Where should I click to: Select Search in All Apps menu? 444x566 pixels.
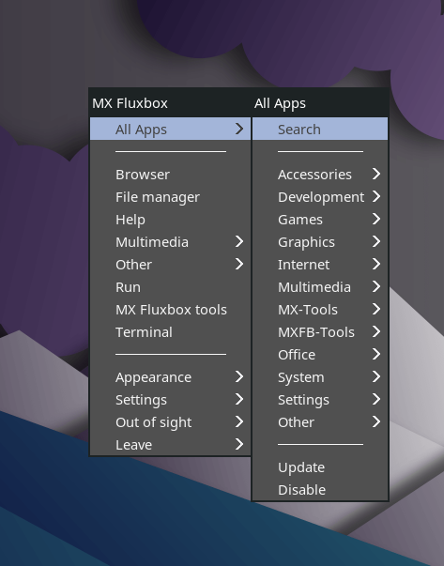tap(320, 129)
